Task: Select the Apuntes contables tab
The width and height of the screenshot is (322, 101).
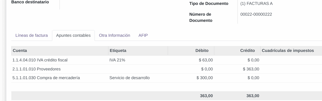Action: coord(73,35)
